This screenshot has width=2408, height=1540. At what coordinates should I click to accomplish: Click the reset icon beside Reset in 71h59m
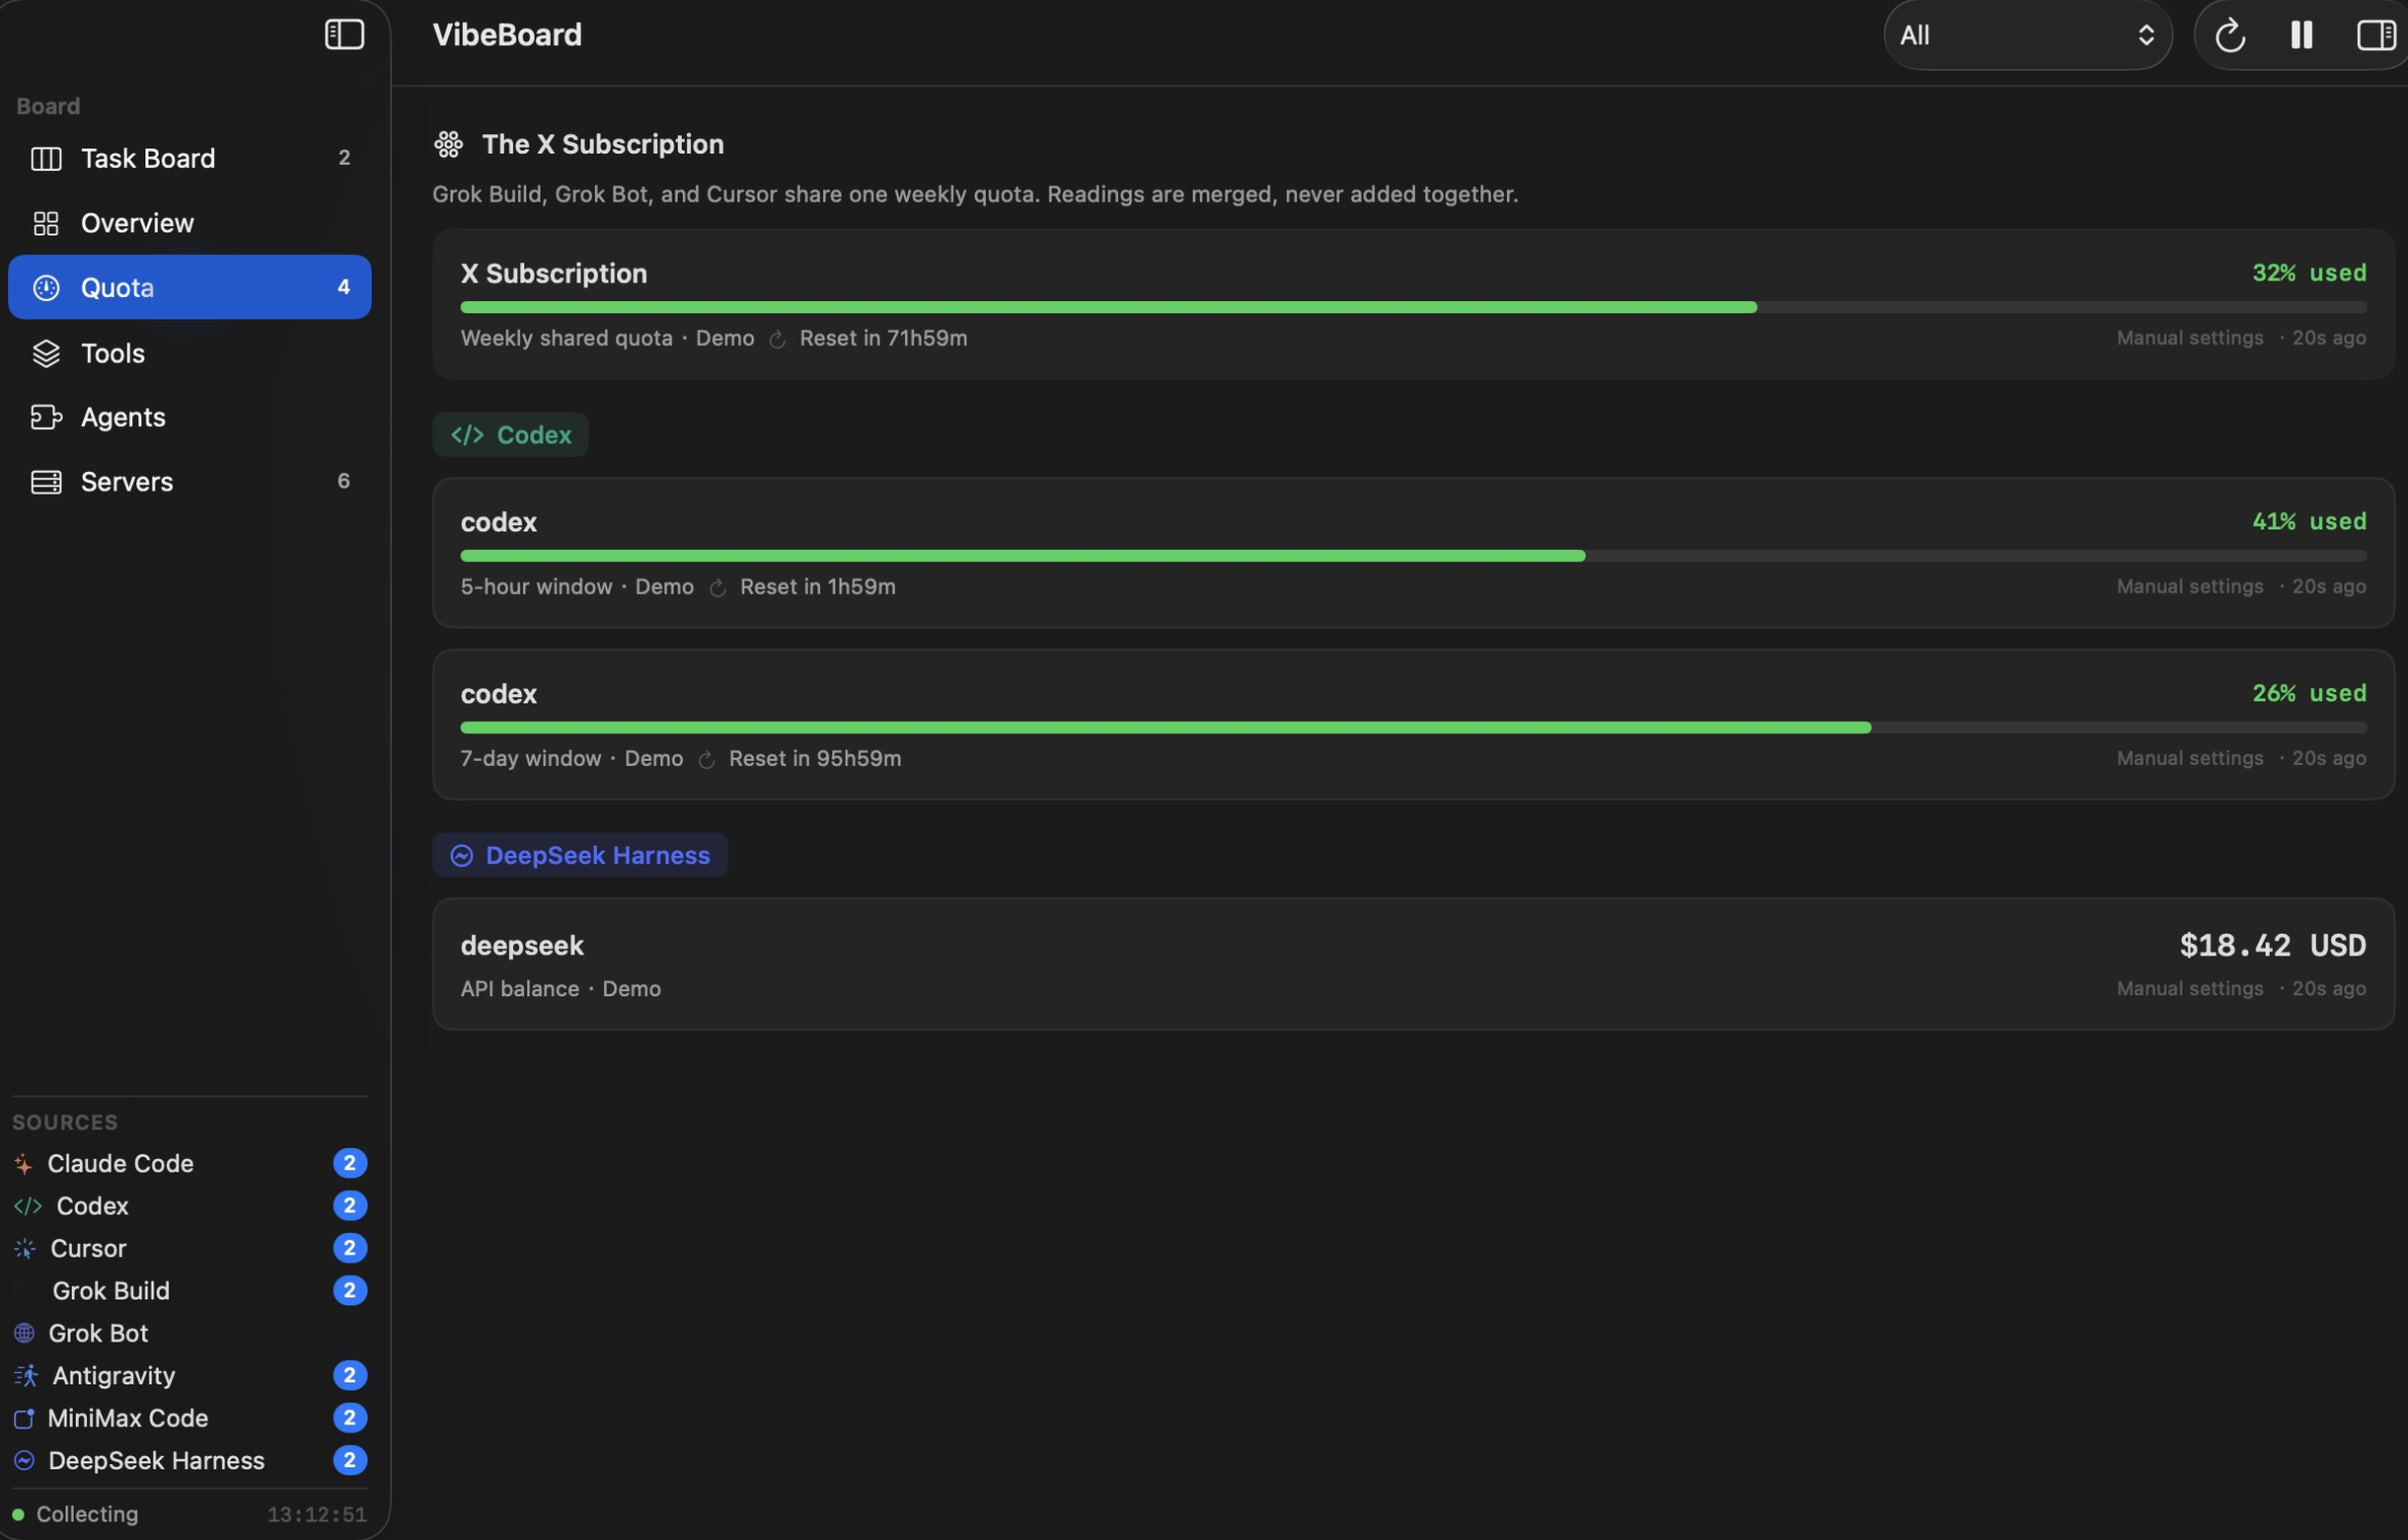pyautogui.click(x=777, y=340)
